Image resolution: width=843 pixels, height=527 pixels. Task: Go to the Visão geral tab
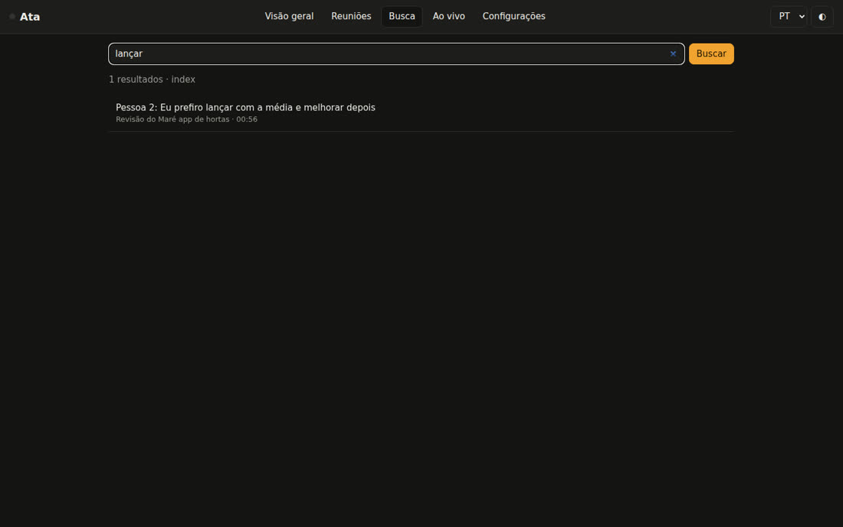point(289,17)
